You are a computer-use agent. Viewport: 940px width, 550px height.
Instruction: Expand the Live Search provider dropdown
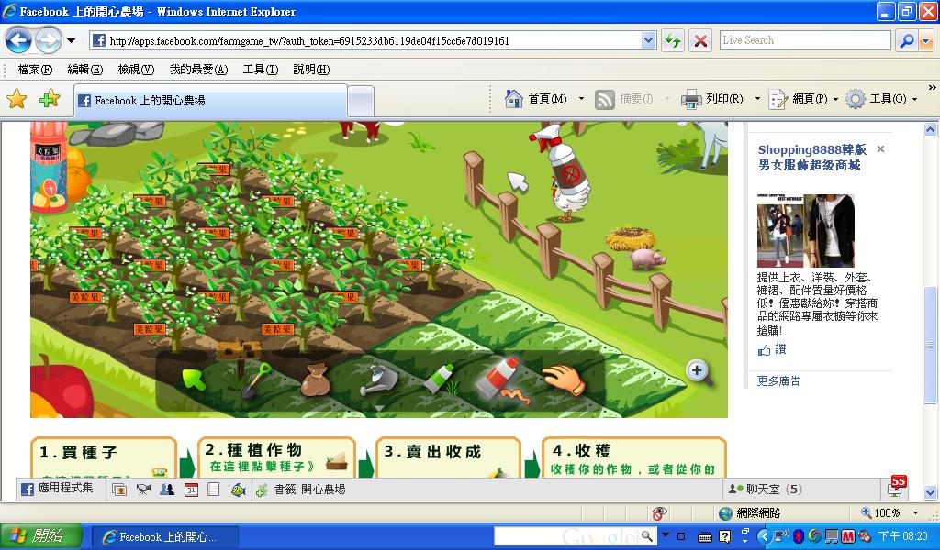point(926,40)
